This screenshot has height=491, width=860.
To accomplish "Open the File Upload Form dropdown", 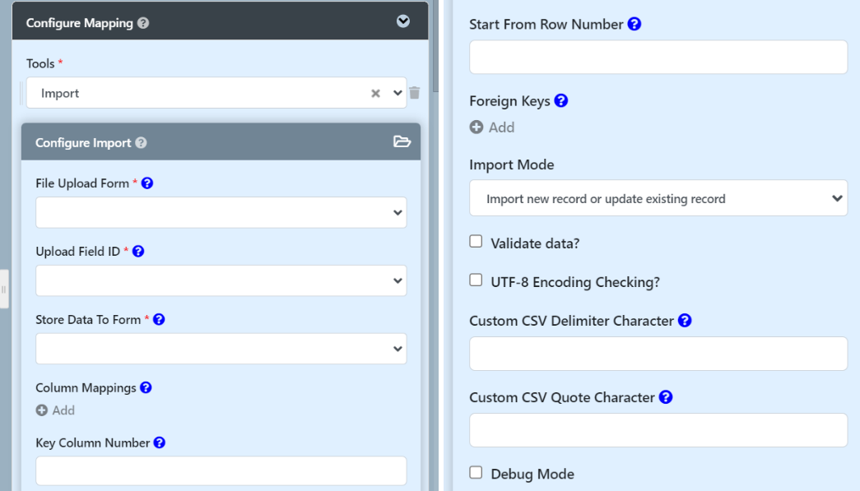I will [221, 212].
